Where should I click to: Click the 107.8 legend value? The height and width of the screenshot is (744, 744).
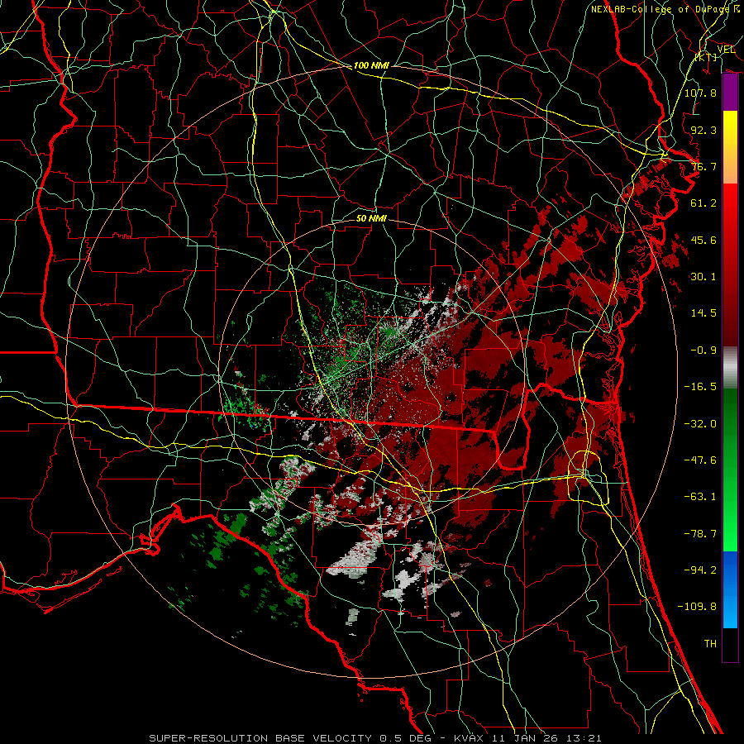(x=700, y=93)
